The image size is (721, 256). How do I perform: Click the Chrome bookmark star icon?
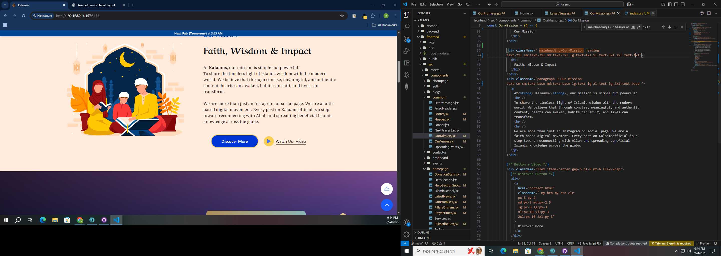coord(342,16)
